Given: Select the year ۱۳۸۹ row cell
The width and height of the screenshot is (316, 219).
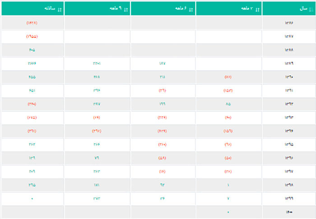Looking at the screenshot, I should pos(289,63).
